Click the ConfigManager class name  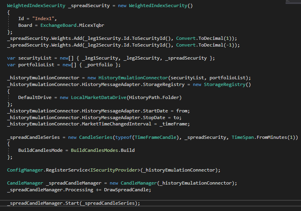pyautogui.click(x=25, y=170)
